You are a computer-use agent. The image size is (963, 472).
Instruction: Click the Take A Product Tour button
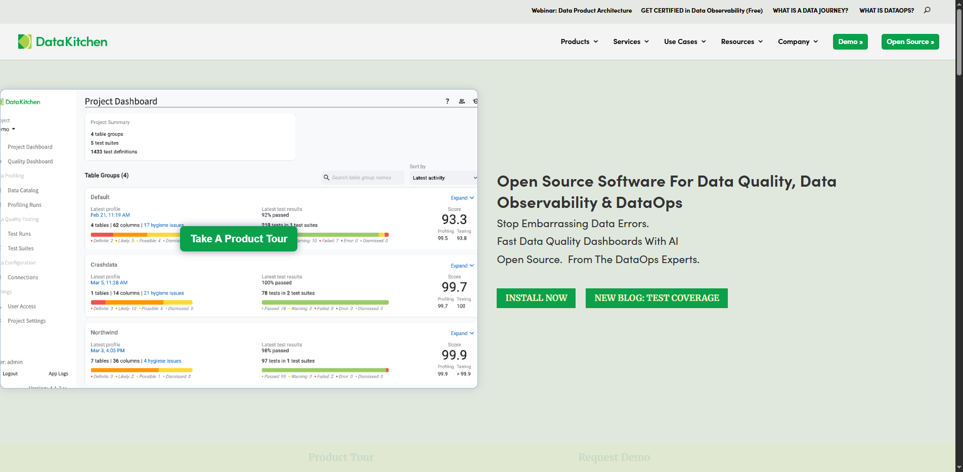(x=239, y=239)
